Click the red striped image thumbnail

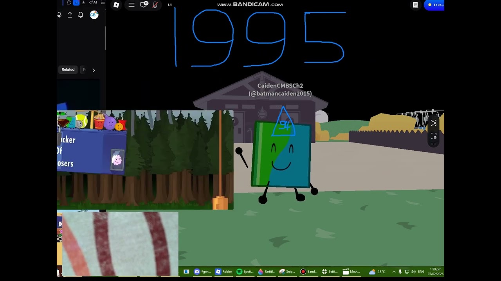click(x=120, y=244)
